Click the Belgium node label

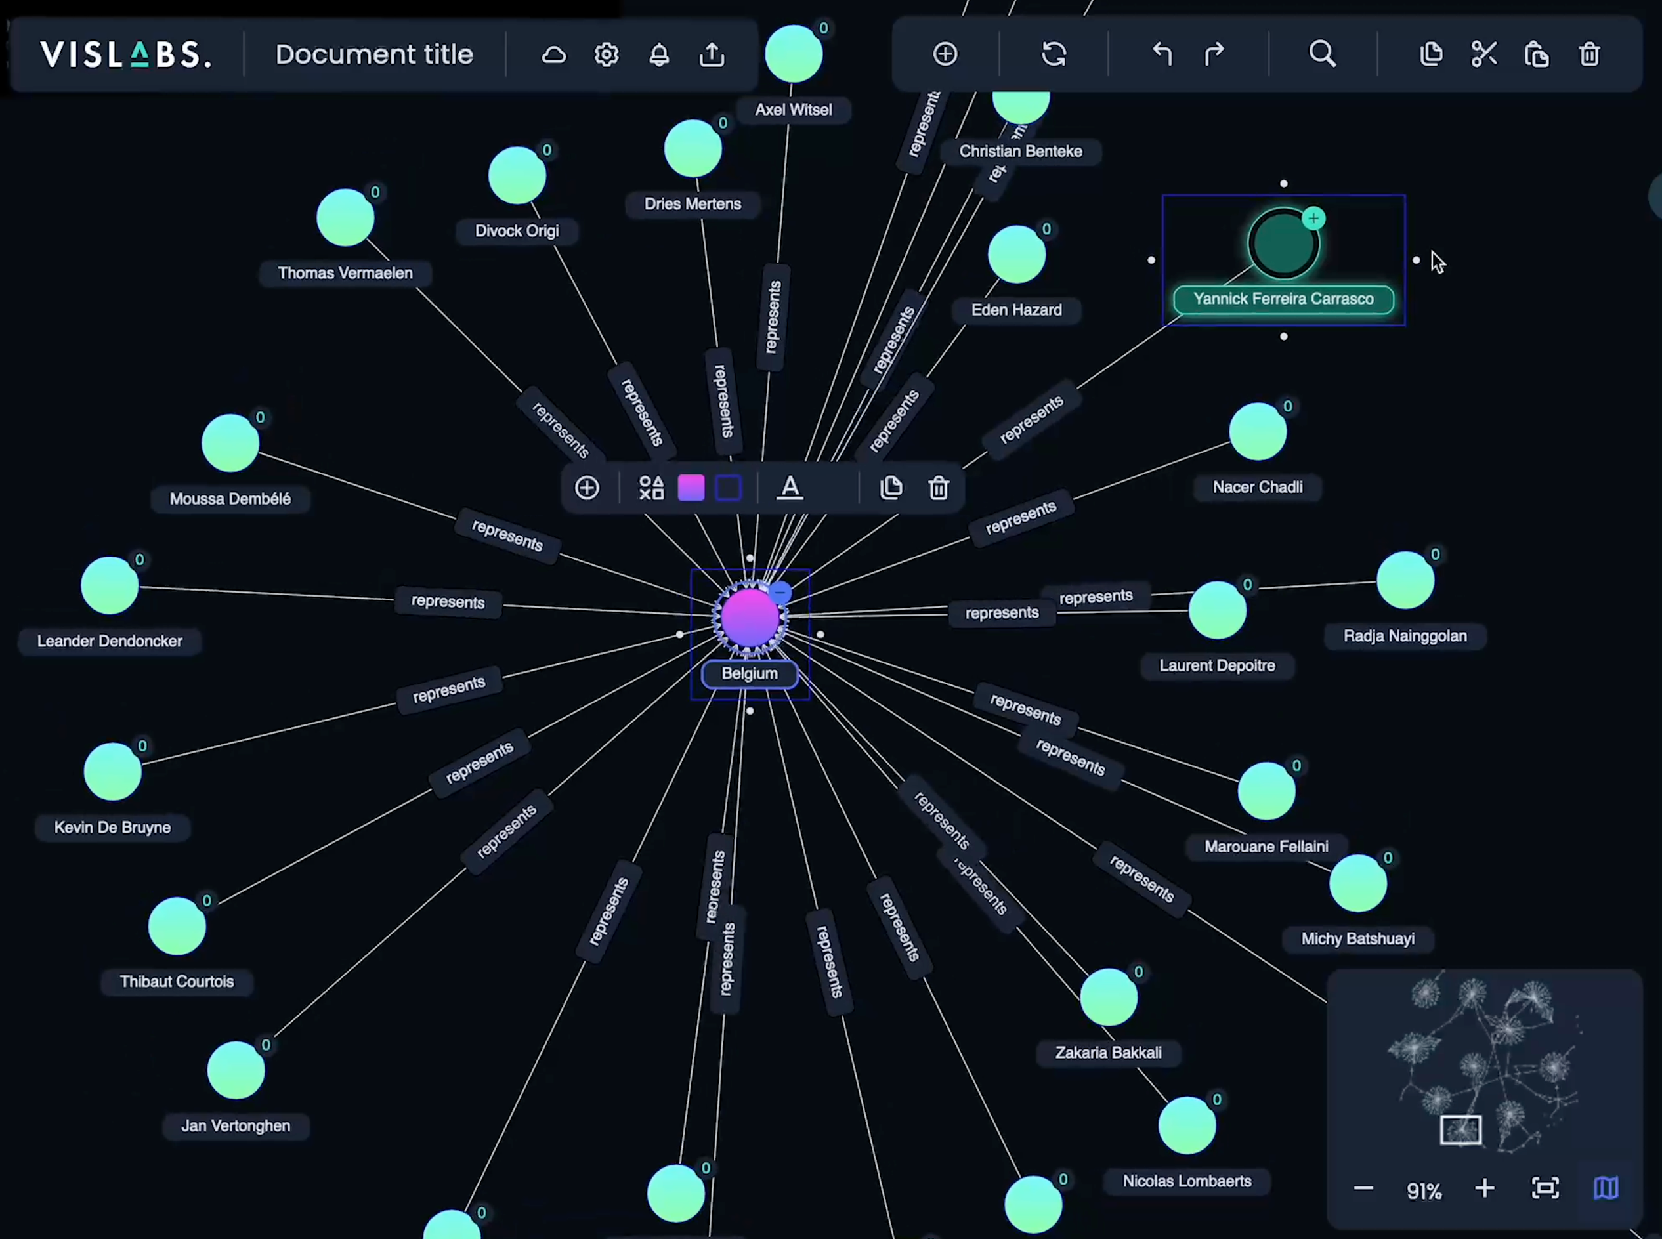(x=749, y=673)
